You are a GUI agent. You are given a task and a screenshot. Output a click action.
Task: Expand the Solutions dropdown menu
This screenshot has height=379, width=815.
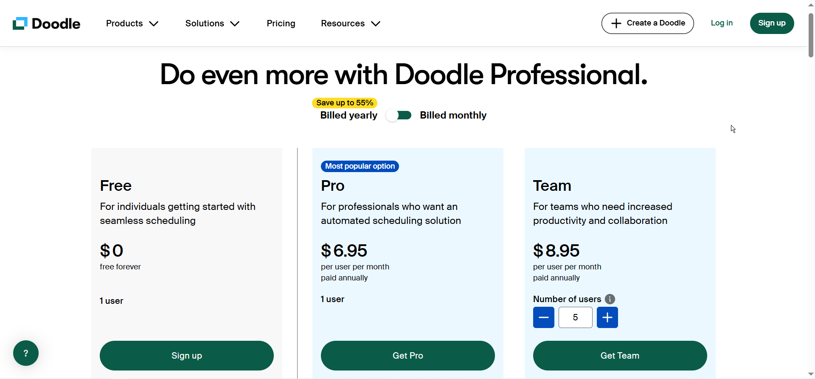[x=212, y=23]
